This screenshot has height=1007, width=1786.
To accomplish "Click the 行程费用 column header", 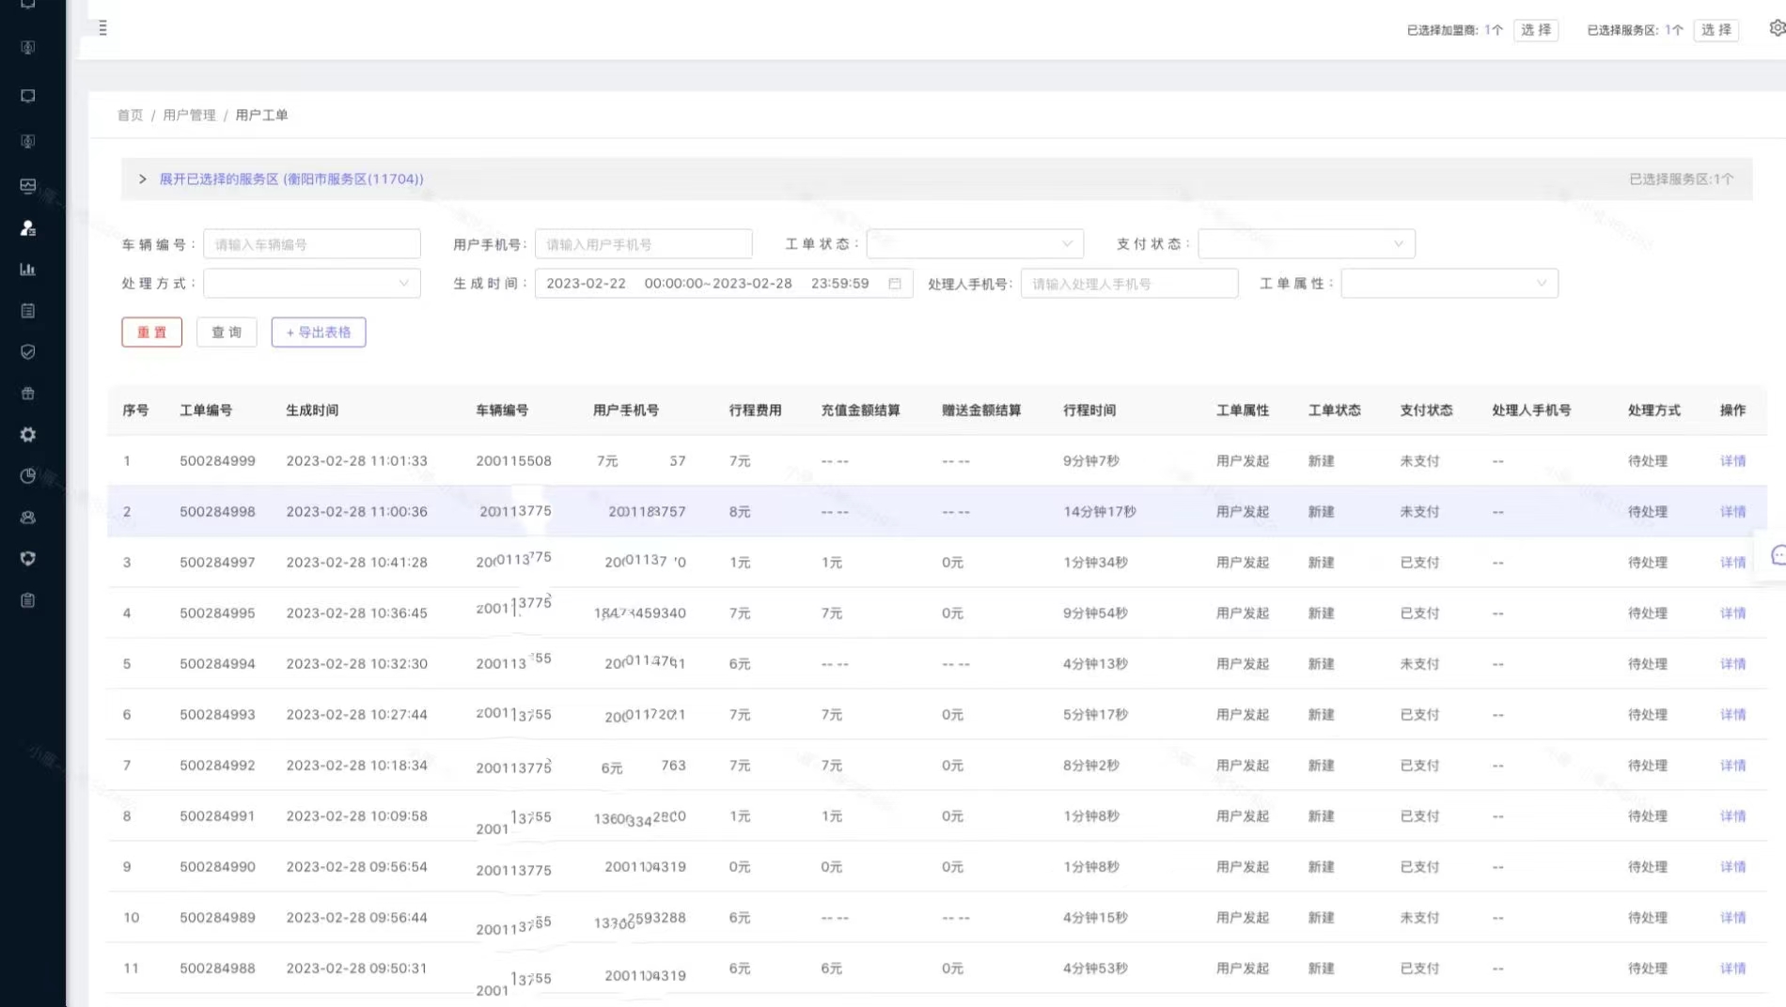I will click(x=756, y=411).
